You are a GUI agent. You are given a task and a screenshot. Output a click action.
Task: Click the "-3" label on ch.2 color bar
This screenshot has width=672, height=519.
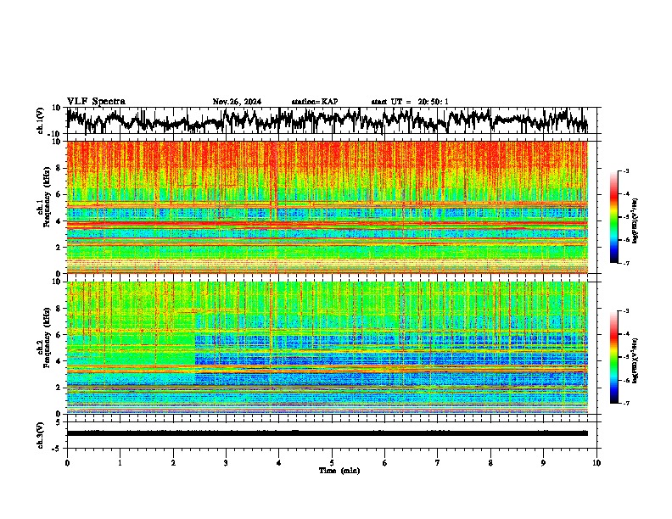pyautogui.click(x=626, y=311)
